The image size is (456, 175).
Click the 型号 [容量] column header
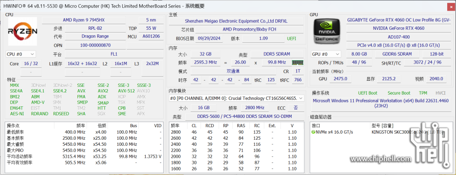382,126
